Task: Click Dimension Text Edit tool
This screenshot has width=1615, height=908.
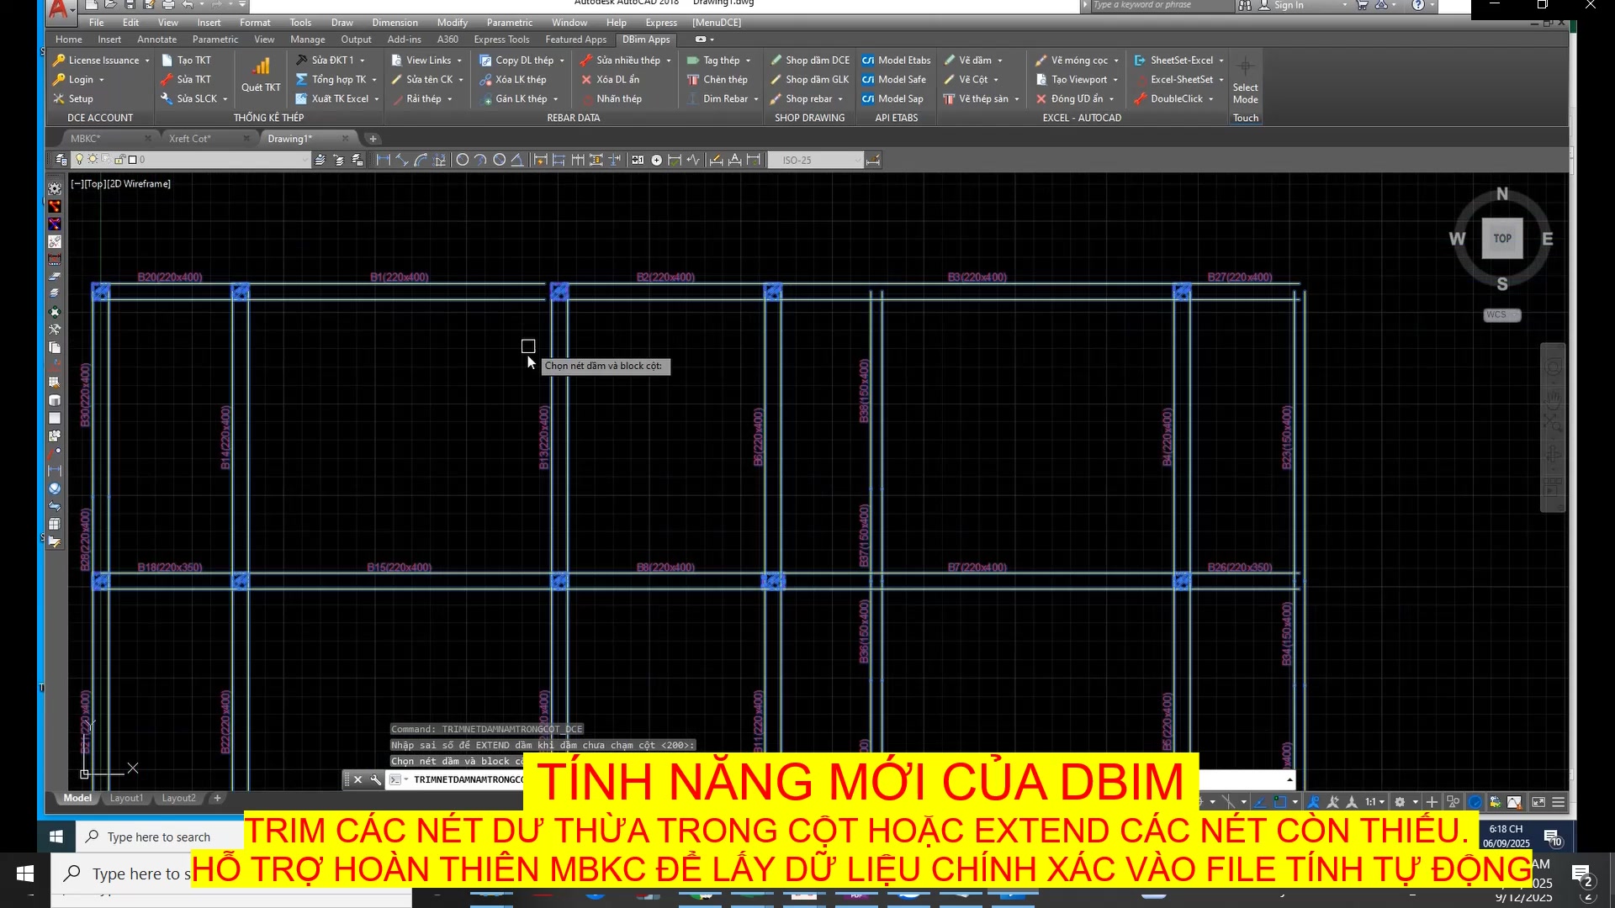Action: coord(735,160)
